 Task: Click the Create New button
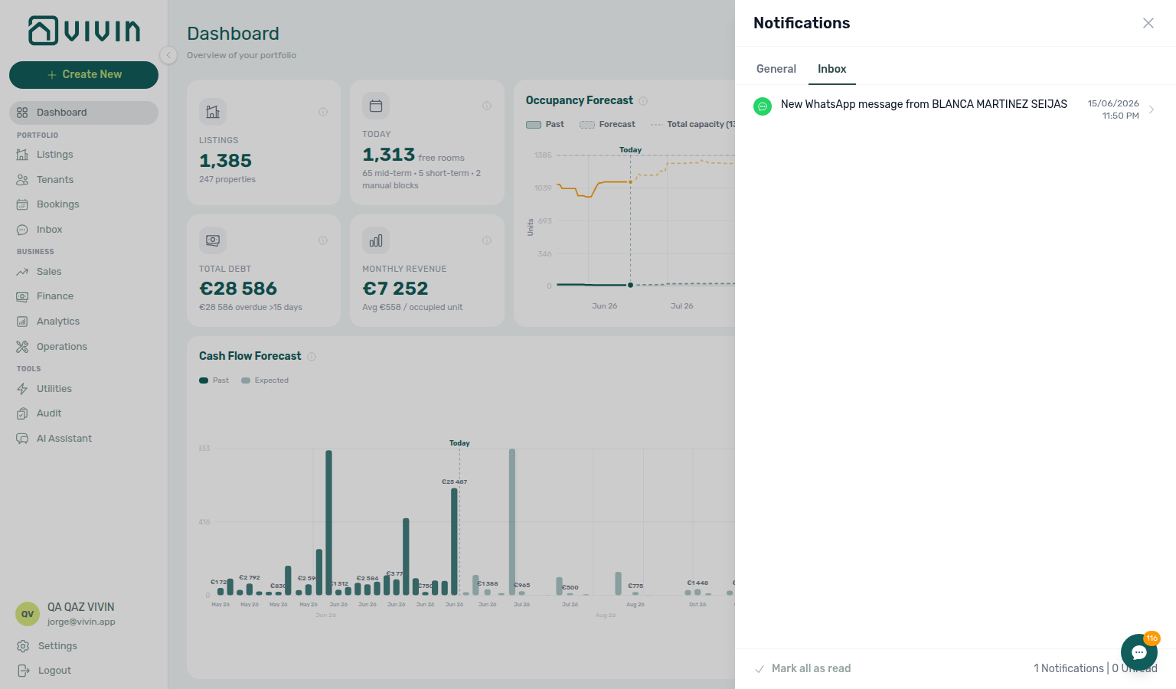point(83,75)
